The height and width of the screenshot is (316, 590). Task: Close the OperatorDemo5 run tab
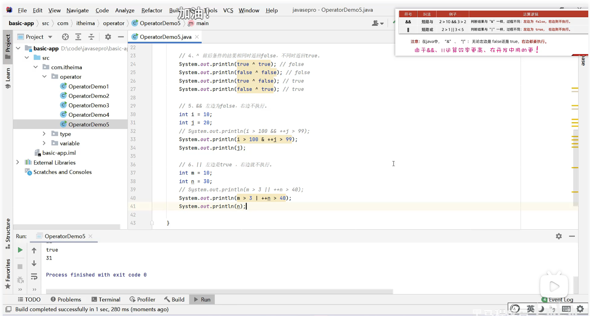[90, 236]
